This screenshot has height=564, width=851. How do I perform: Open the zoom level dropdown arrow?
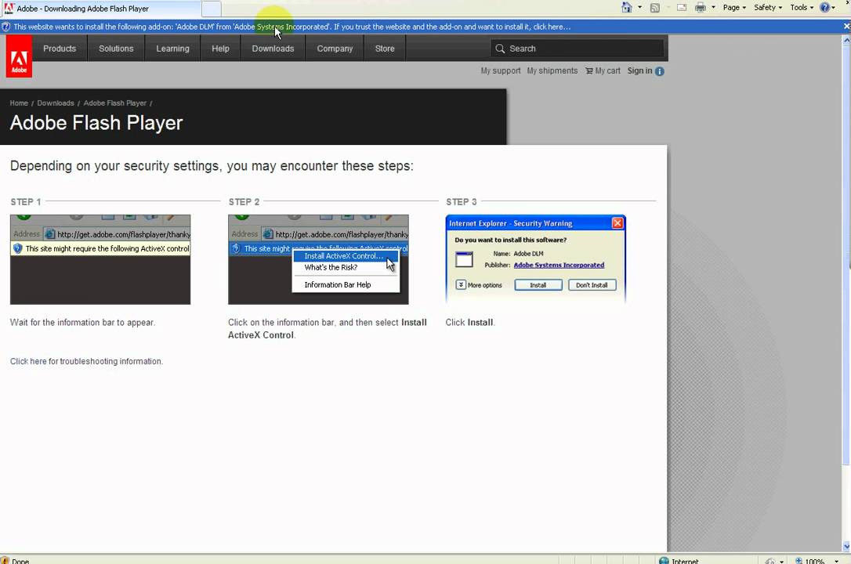[x=836, y=562]
